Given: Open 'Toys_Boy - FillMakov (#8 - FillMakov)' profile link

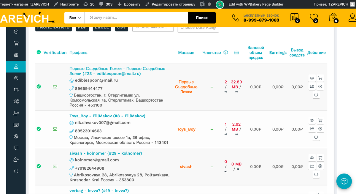Looking at the screenshot, I should point(107,116).
